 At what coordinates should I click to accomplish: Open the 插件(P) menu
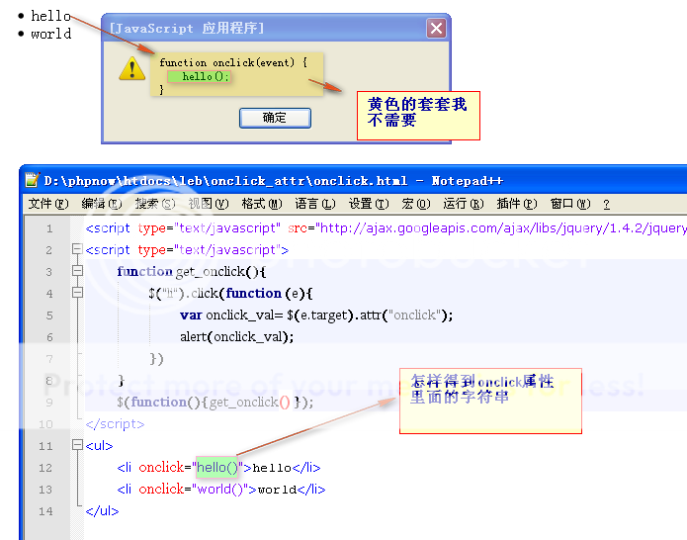click(x=517, y=204)
